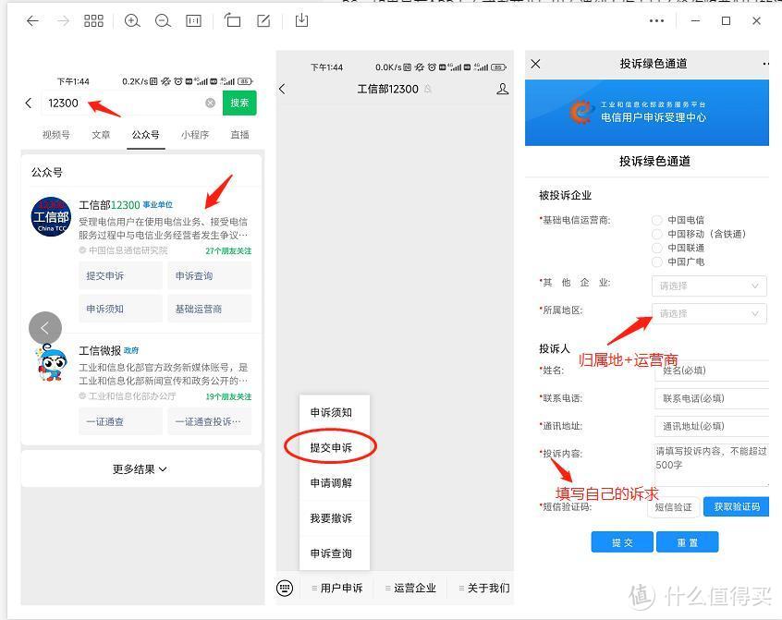Screen dimensions: 782x620
Task: Open the 关于我们 bottom menu
Action: (x=484, y=588)
